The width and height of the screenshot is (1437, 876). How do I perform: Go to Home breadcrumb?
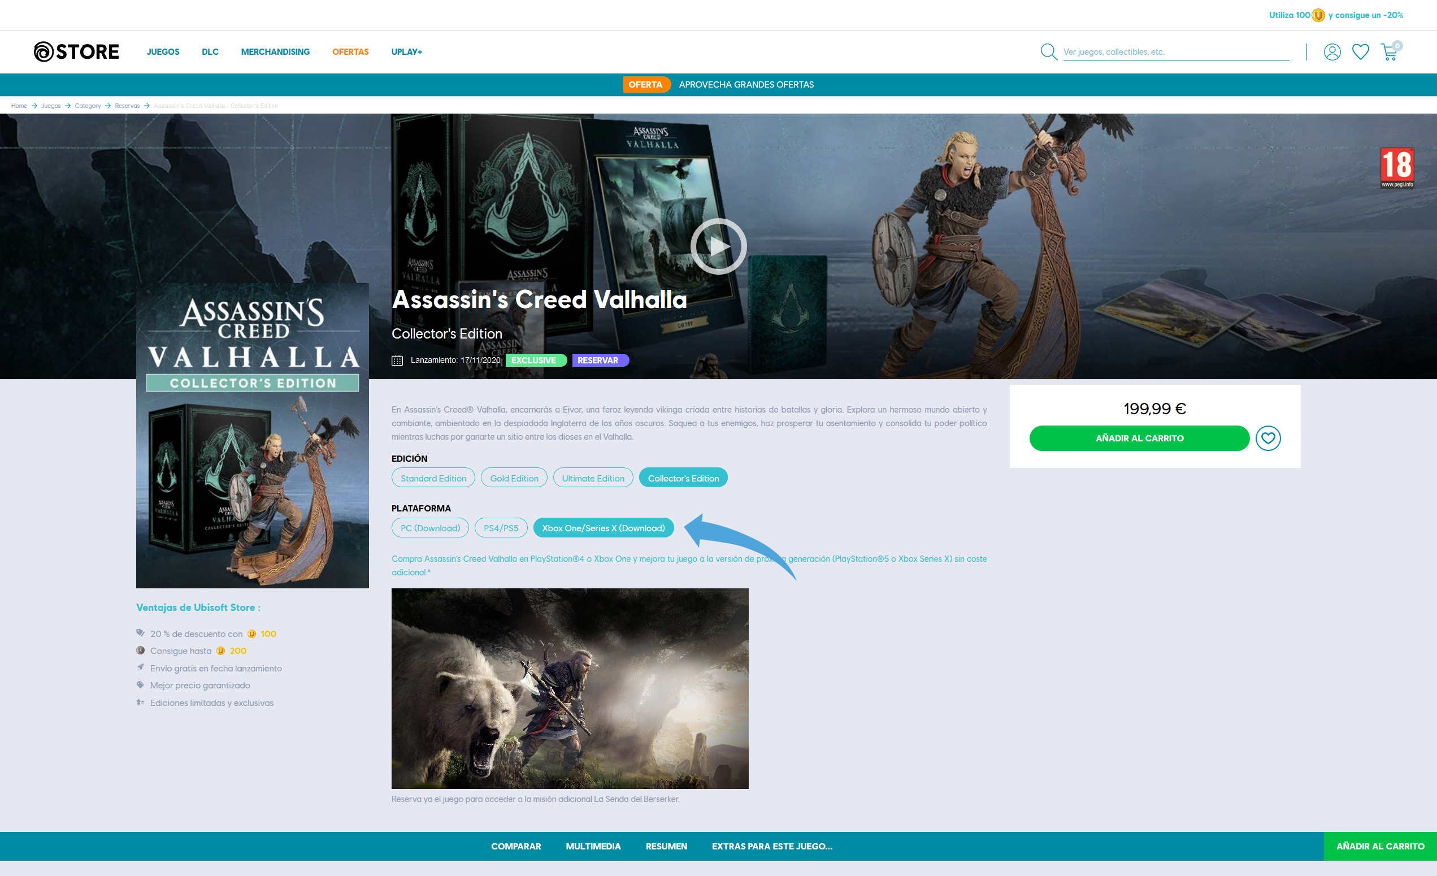click(19, 106)
